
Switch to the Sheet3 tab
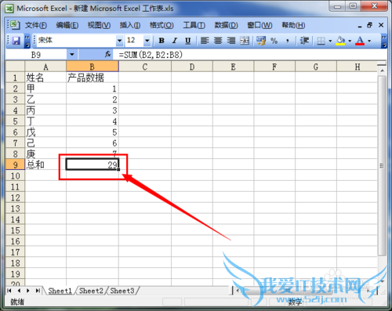122,291
